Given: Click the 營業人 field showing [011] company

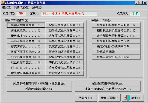Looking at the screenshot, I should [x=69, y=13].
